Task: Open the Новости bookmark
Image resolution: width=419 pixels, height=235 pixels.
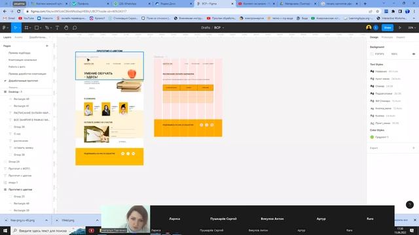Action: 45,18
